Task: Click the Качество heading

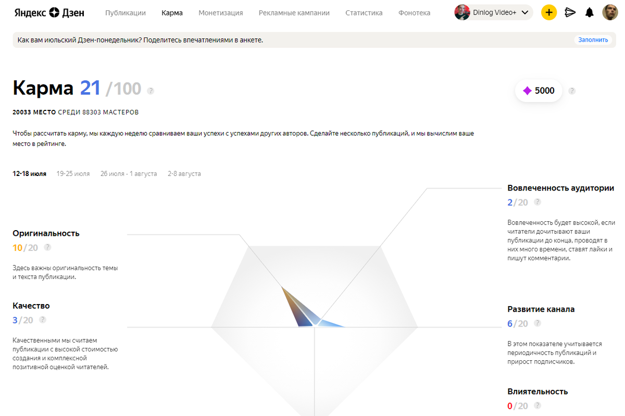Action: click(x=31, y=306)
